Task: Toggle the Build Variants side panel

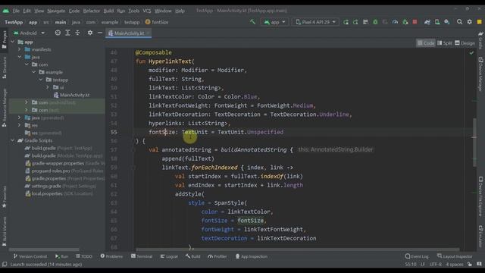Action: point(4,231)
